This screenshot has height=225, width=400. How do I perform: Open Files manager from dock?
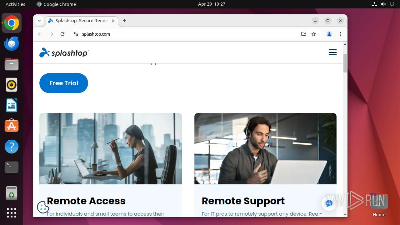coord(12,64)
